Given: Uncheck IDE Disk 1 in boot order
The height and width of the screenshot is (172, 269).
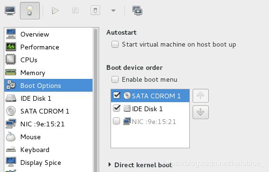Looking at the screenshot, I should [x=117, y=108].
